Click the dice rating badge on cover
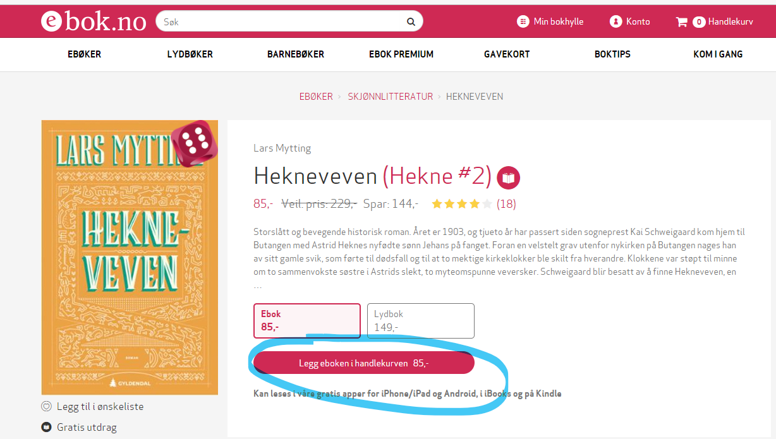This screenshot has width=776, height=439. 197,142
